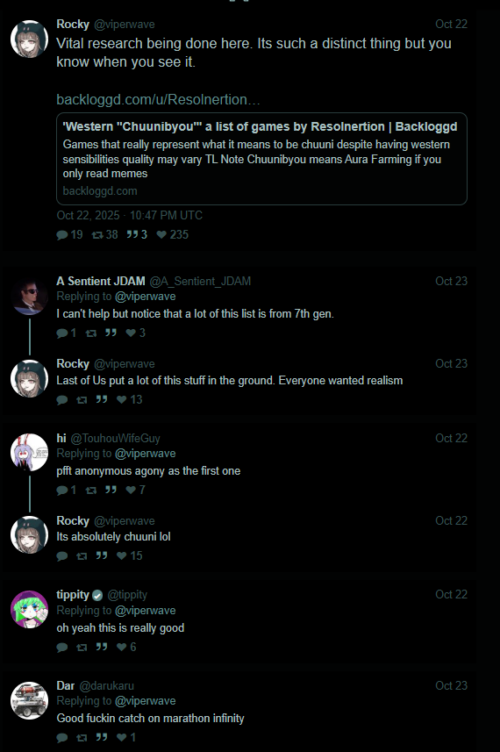The image size is (500, 752).
Task: Click the reply icon on Rocky's main tweet
Action: tap(62, 234)
